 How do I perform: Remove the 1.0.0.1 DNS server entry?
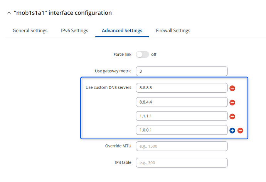[x=240, y=130]
